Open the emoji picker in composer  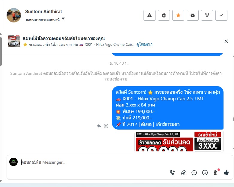pos(205,173)
